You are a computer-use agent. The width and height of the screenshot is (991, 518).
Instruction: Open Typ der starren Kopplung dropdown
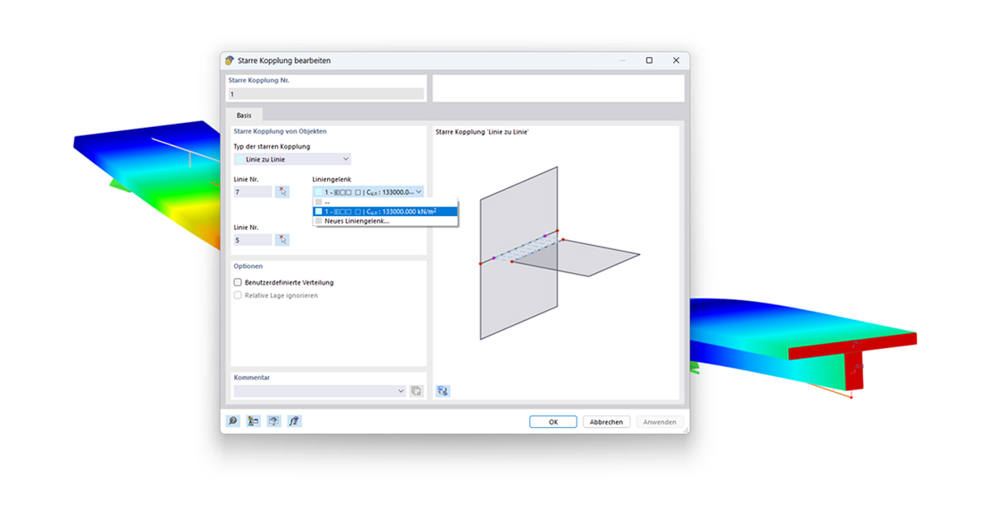(292, 159)
